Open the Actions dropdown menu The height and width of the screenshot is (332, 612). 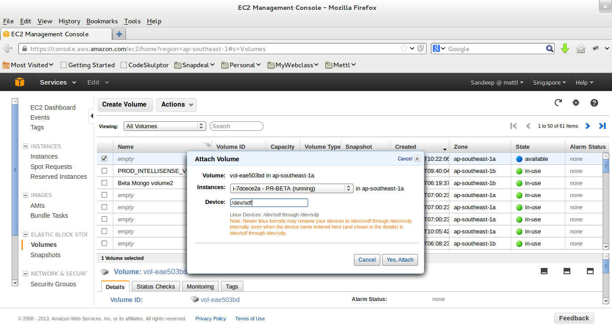(177, 104)
